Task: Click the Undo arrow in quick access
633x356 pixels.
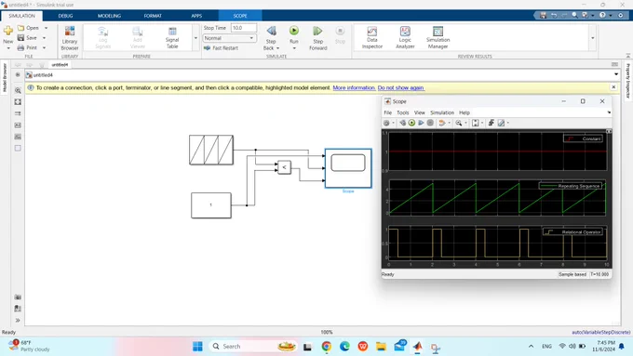Action: [x=554, y=15]
